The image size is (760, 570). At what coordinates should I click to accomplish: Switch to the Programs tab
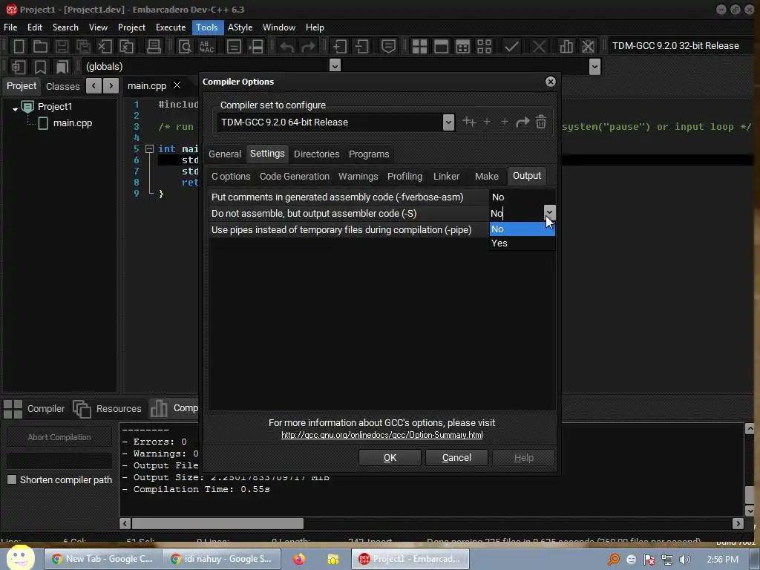(369, 154)
